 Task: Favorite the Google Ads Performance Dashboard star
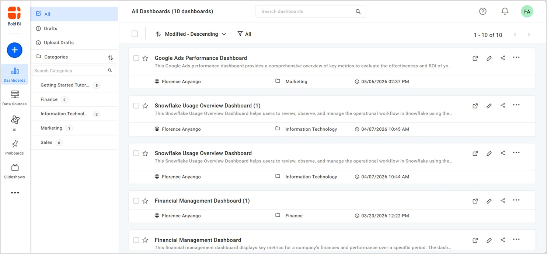145,58
